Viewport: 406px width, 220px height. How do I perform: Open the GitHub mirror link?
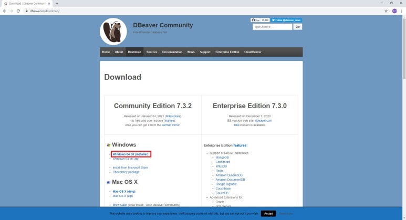pos(171,125)
